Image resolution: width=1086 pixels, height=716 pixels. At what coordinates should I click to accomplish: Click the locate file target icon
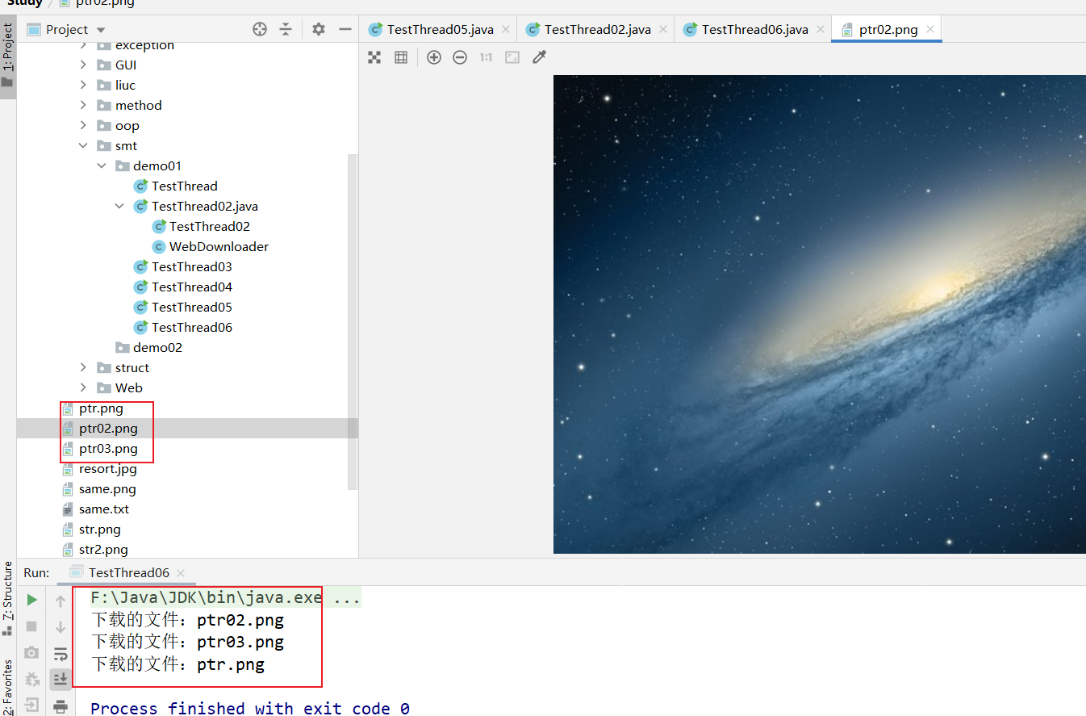[x=260, y=29]
